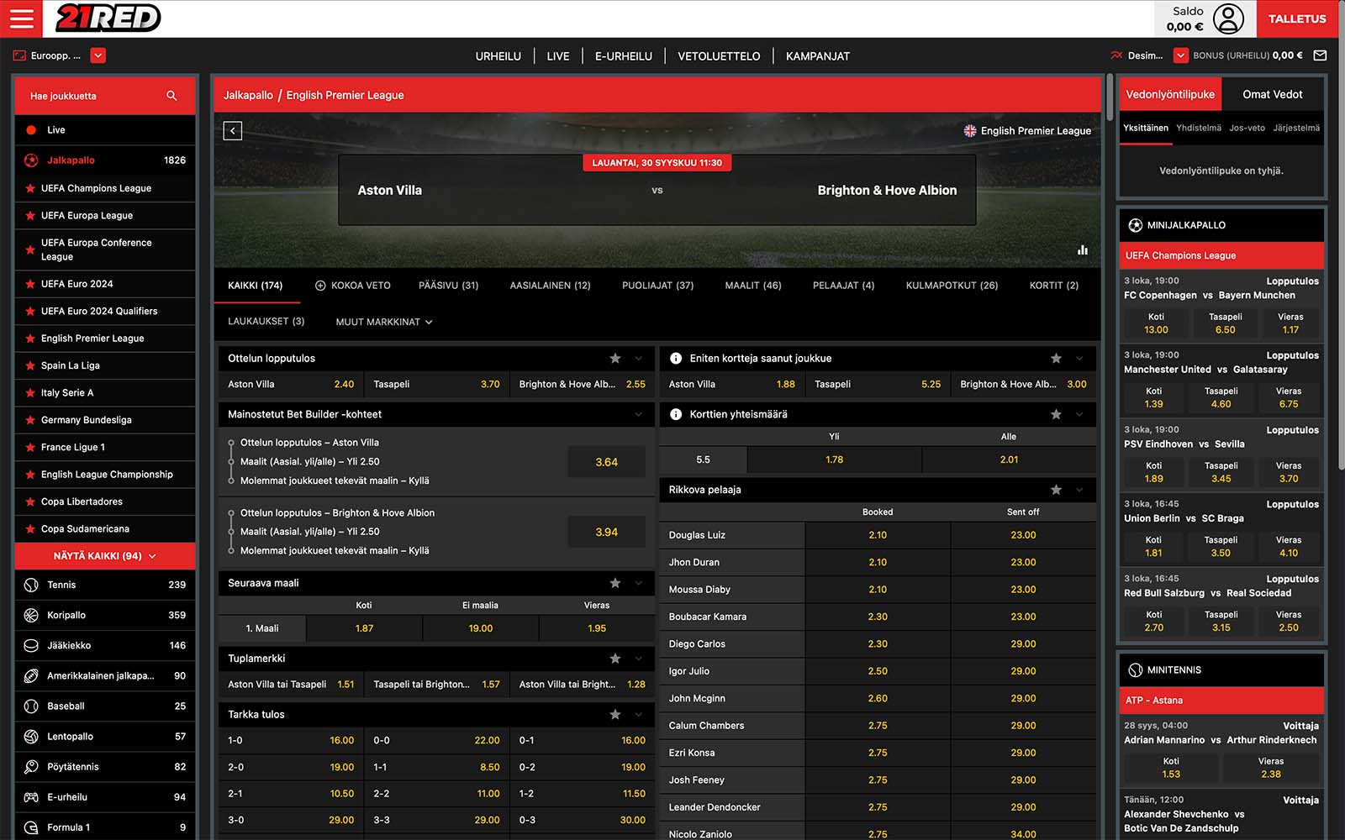
Task: Click info icon beside Korttien yhteismäärä
Action: [x=675, y=414]
